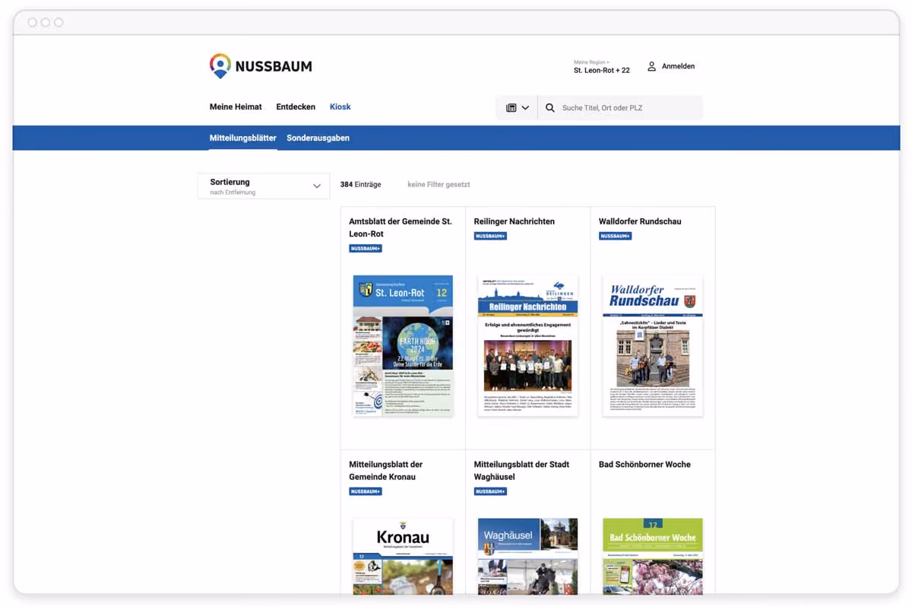Viewport: 912px width, 610px height.
Task: Click the 384 Einträge count text
Action: (x=360, y=185)
